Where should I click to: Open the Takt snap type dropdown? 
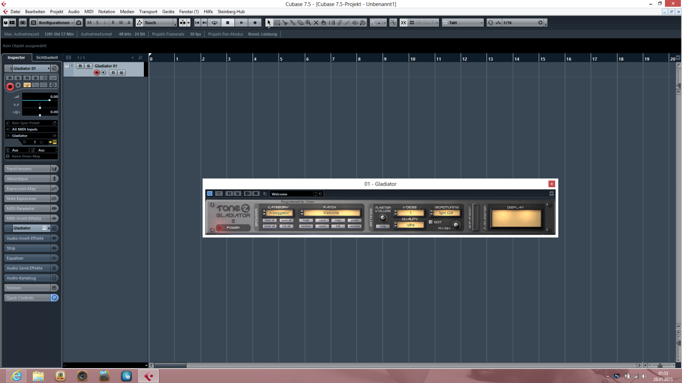tap(463, 23)
